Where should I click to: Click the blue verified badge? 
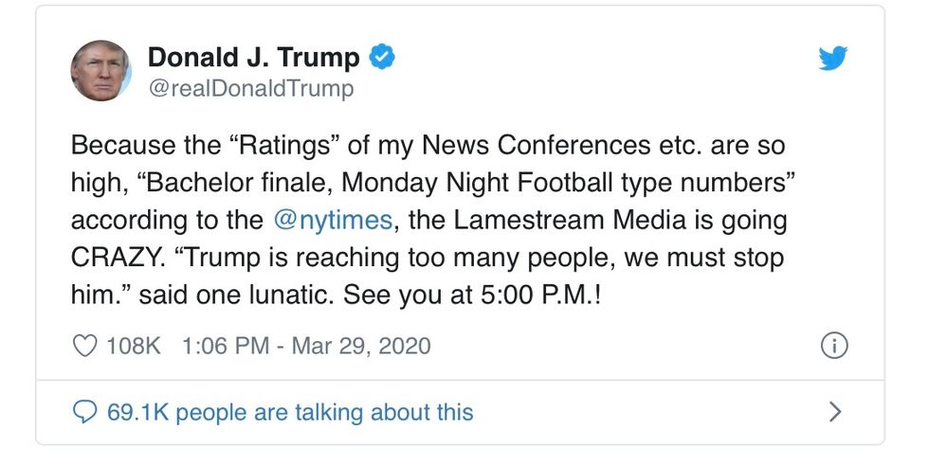pyautogui.click(x=381, y=58)
